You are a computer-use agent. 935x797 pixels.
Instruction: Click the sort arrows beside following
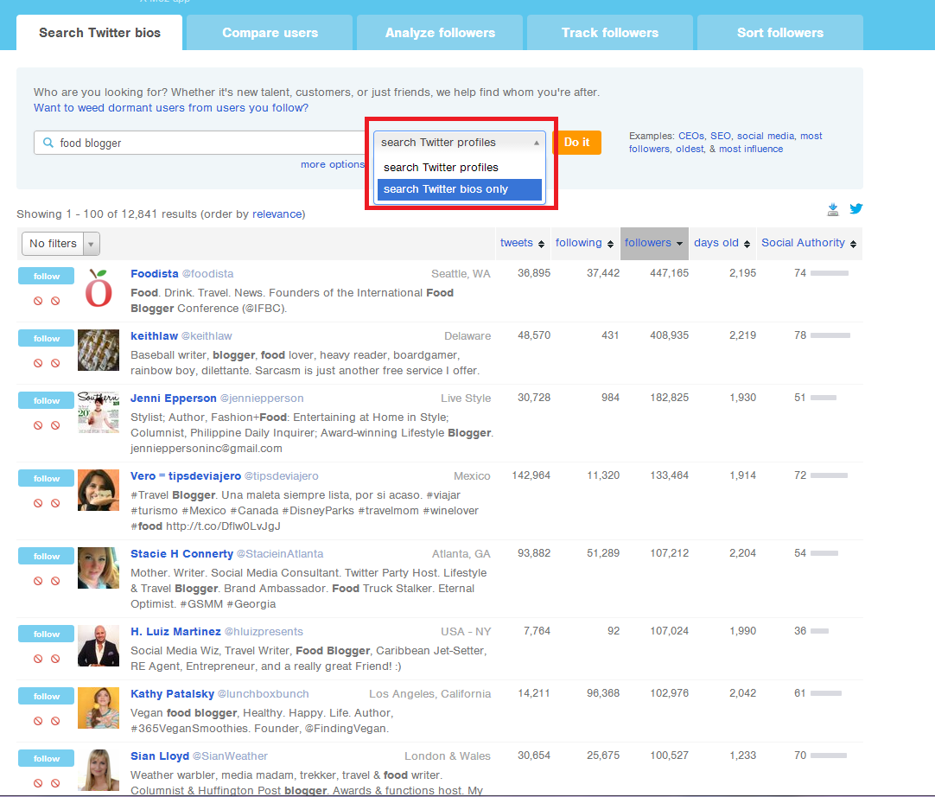(610, 244)
